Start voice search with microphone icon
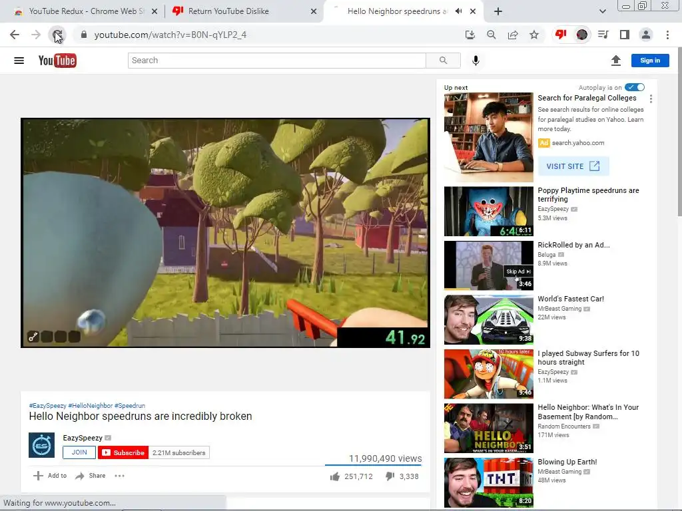This screenshot has width=682, height=511. point(476,61)
